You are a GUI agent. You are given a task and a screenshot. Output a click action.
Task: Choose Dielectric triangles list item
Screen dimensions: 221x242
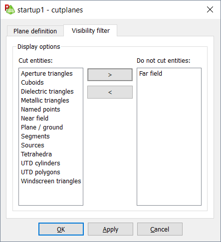coord(47,92)
